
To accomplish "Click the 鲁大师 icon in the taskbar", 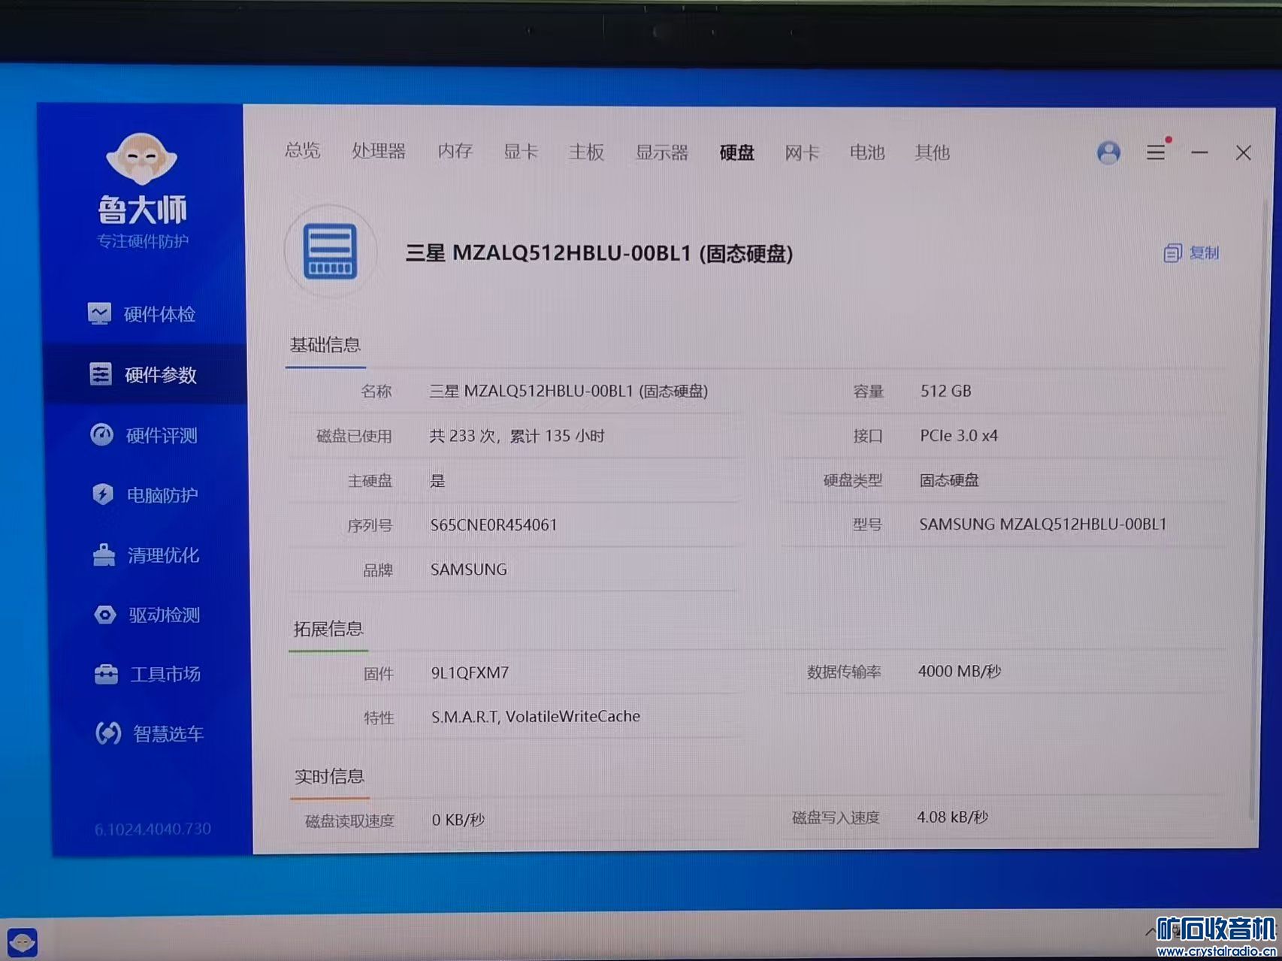I will [x=22, y=942].
